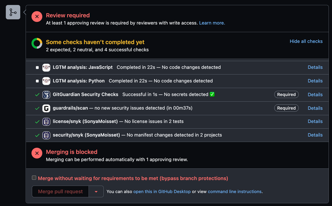Click the neutral status square on LGTM JavaScript row
The image size is (332, 206).
point(37,67)
